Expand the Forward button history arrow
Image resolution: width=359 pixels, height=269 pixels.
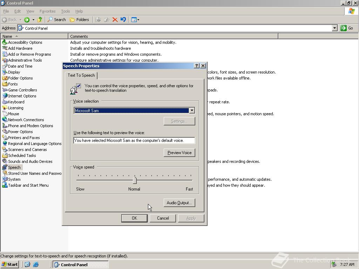[x=33, y=20]
